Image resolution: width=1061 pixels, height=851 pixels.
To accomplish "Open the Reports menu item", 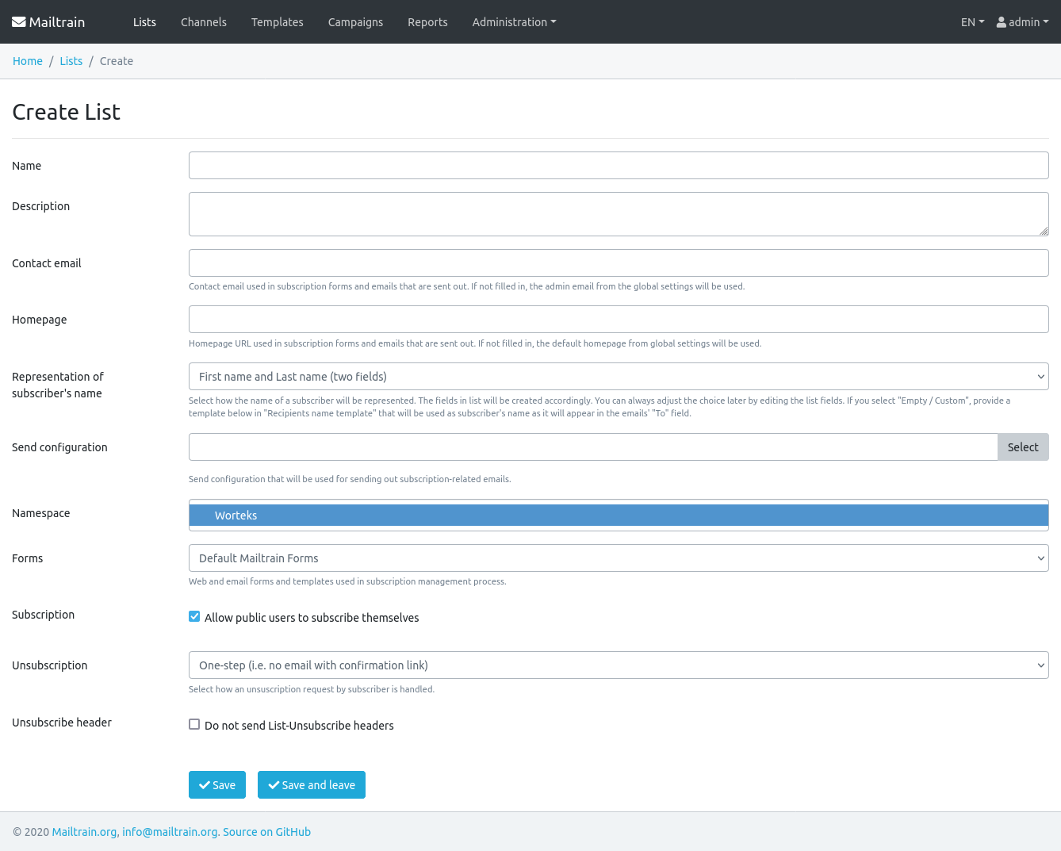I will (427, 22).
